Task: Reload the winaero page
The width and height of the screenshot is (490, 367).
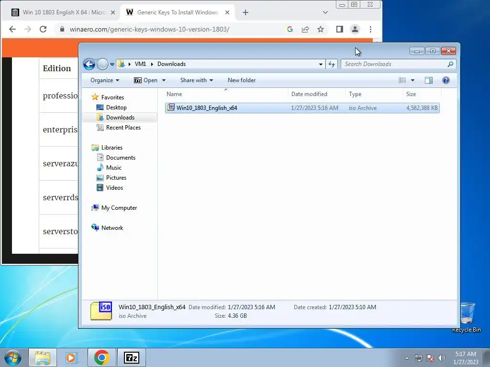Action: [43, 29]
